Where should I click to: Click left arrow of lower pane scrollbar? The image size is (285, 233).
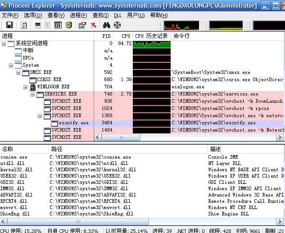point(4,222)
